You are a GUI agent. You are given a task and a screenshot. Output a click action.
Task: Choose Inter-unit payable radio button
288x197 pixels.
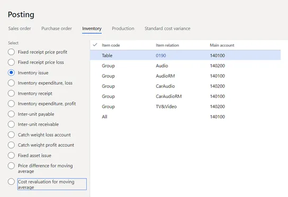[11, 114]
